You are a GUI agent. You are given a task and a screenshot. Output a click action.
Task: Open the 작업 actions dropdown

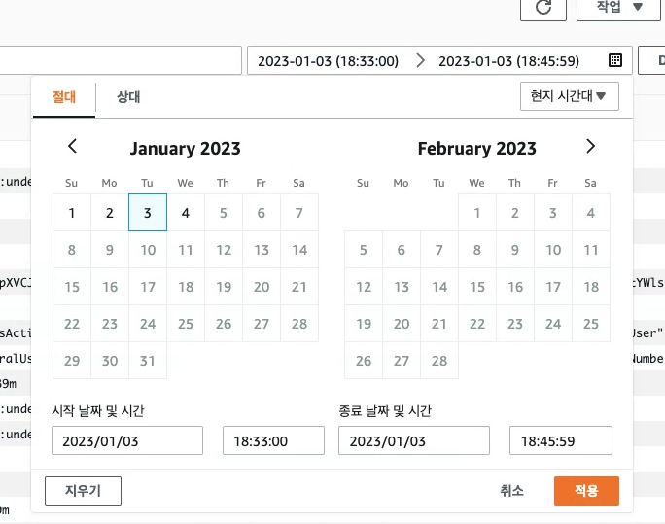coord(625,8)
